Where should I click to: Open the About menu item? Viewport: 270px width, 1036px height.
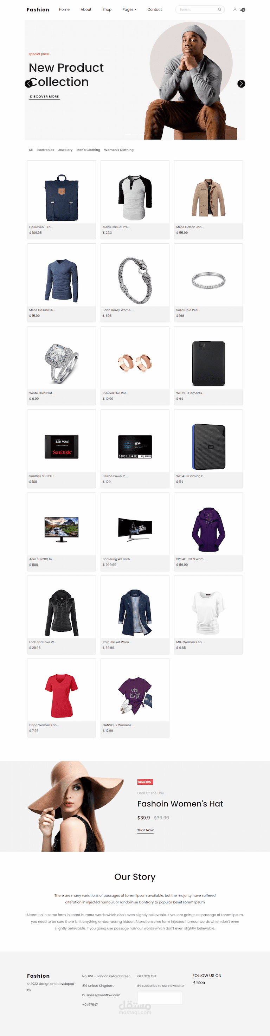86,9
